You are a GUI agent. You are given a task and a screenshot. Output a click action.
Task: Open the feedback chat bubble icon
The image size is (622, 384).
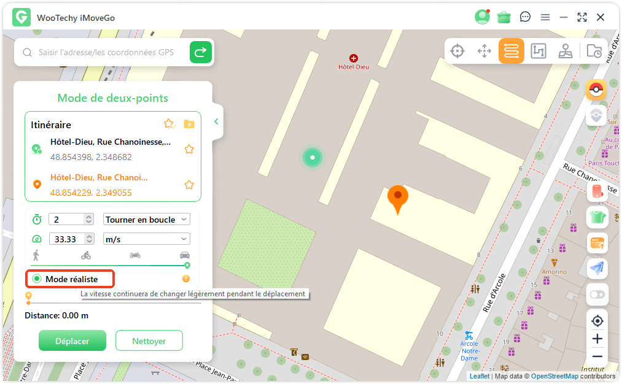525,17
